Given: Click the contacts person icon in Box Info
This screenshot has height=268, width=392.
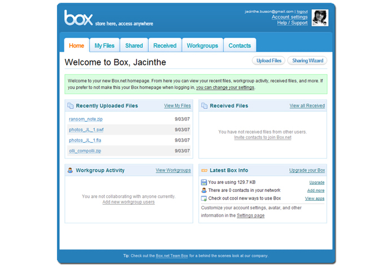Looking at the screenshot, I should pos(204,190).
